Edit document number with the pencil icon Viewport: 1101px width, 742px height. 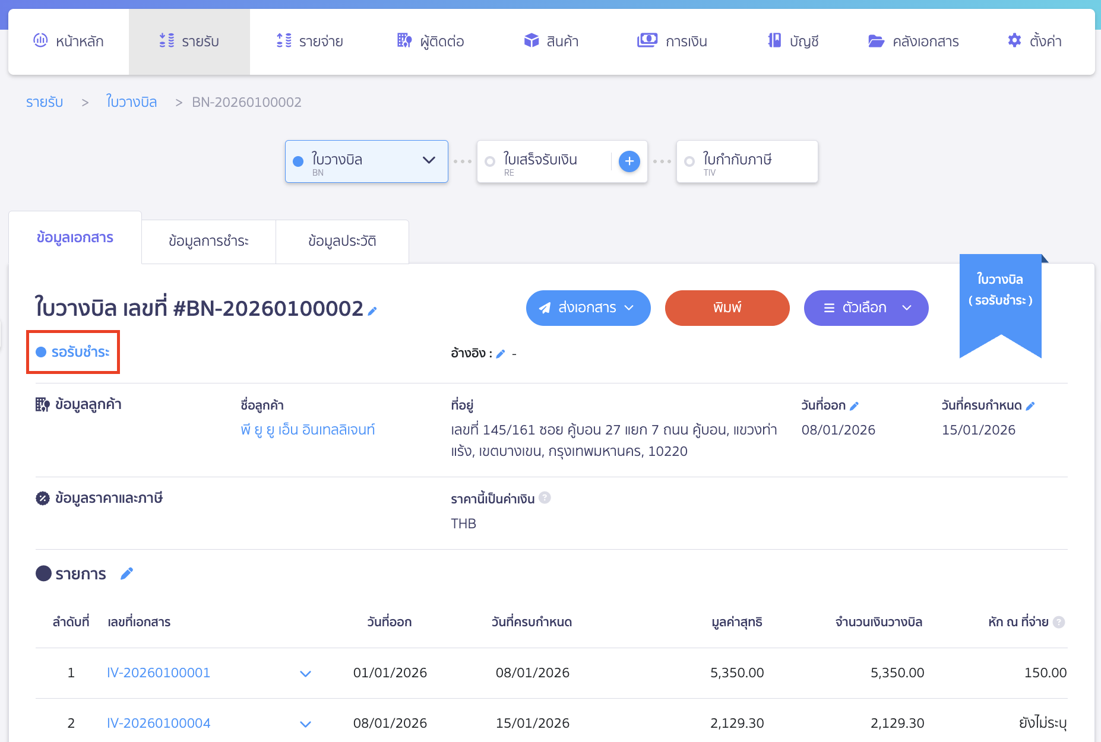[372, 311]
